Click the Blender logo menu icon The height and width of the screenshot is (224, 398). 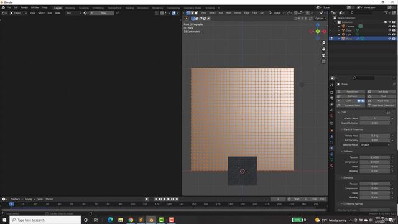point(3,7)
